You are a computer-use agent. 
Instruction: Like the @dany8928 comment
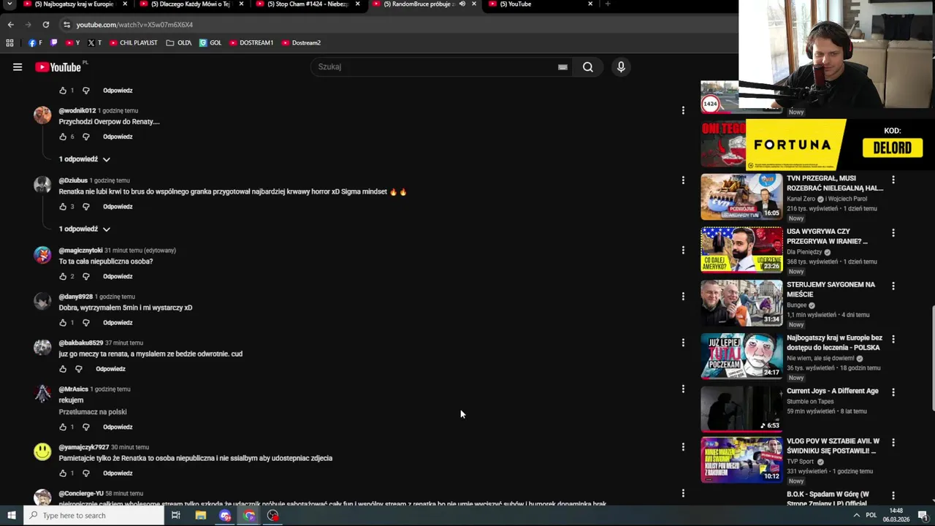pos(63,323)
